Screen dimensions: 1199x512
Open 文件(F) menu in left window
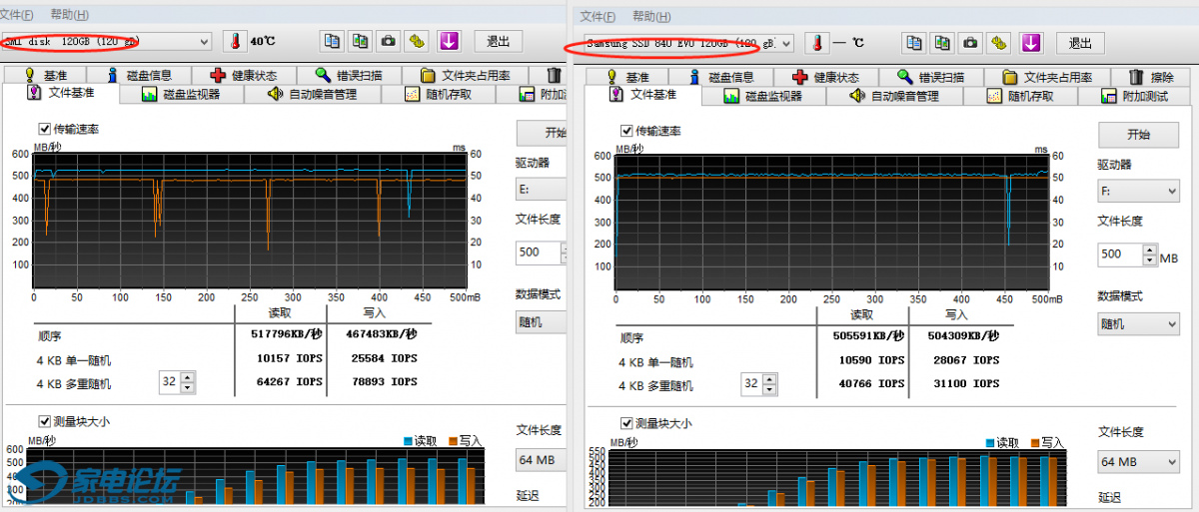17,15
